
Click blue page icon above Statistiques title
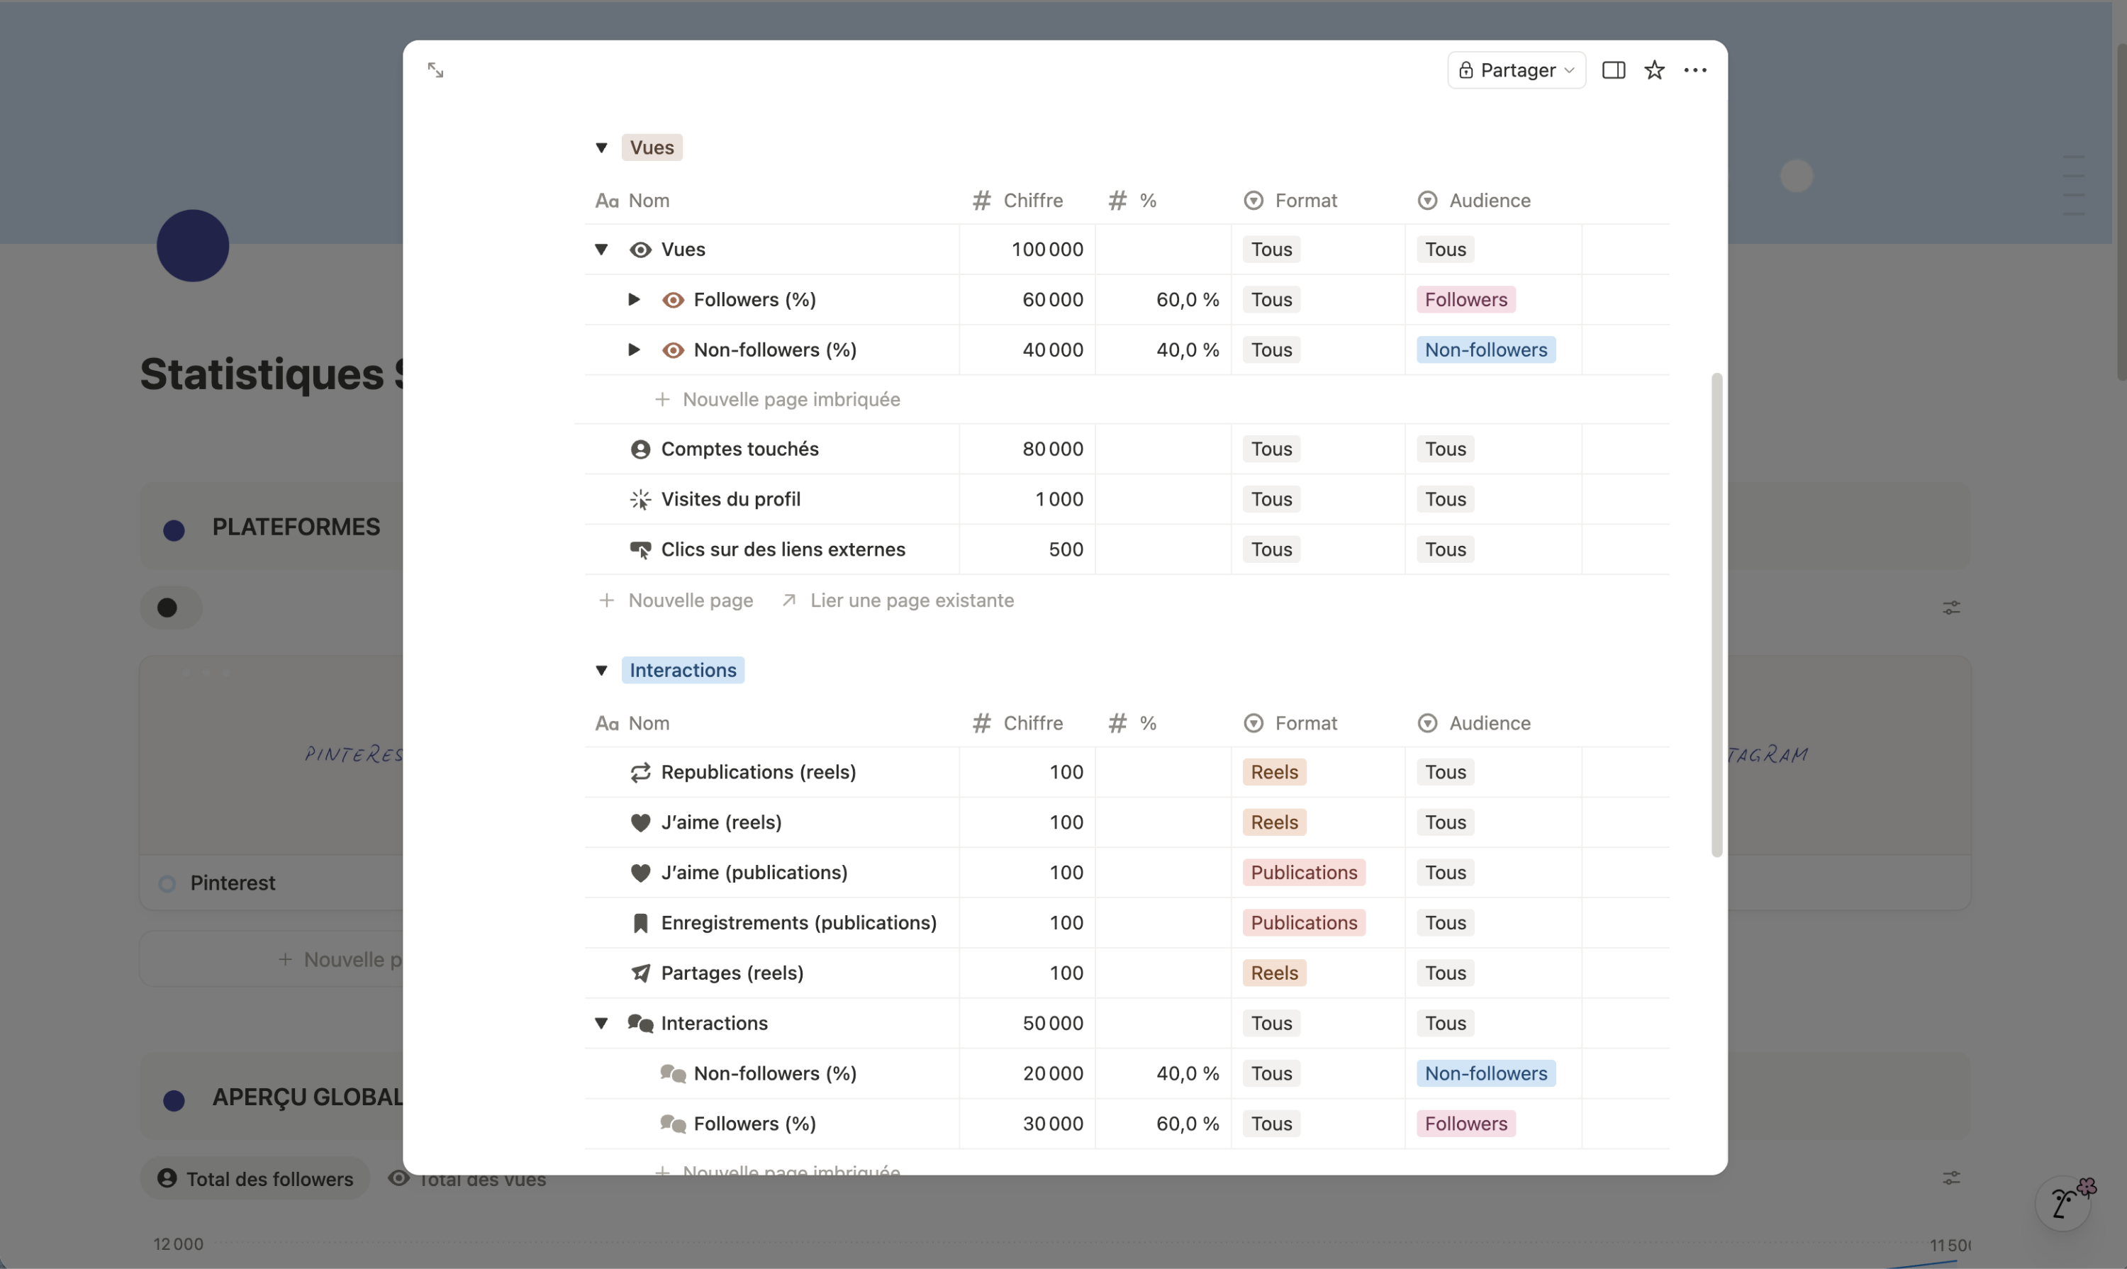click(192, 246)
